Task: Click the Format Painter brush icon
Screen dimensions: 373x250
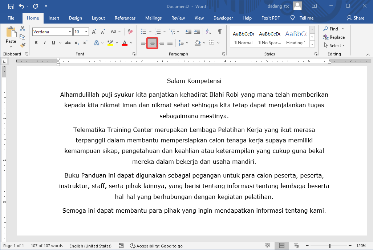Action: 23,45
